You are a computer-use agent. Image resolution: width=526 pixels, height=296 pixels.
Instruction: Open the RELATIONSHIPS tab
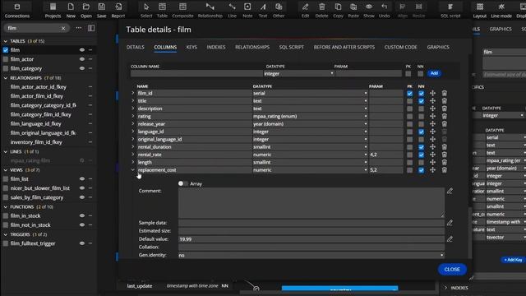[252, 48]
